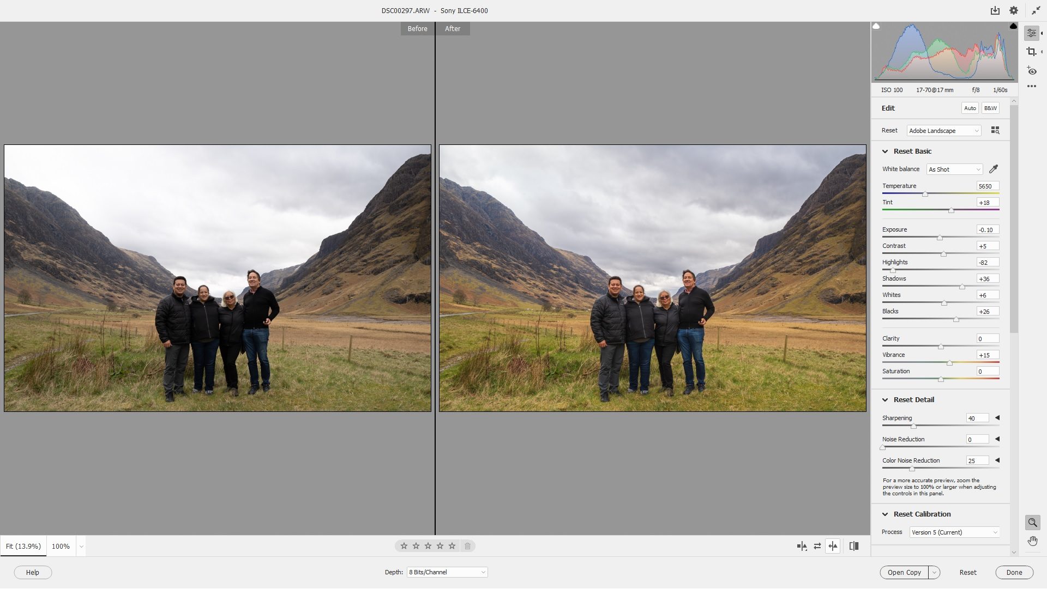The image size is (1047, 607).
Task: Open the red eye removal tool
Action: click(1031, 71)
